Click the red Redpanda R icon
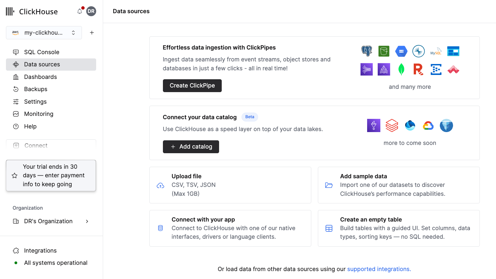496x279 pixels. 419,69
